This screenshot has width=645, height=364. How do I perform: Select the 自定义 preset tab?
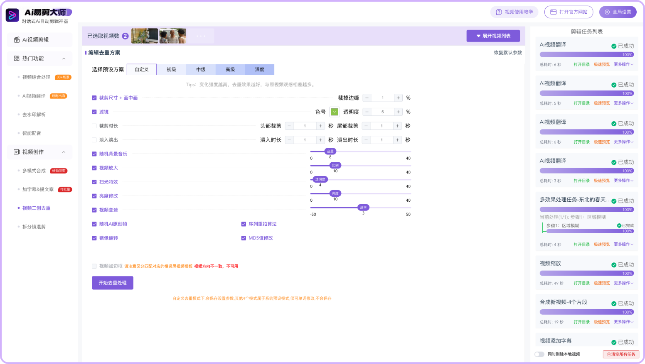pos(142,70)
